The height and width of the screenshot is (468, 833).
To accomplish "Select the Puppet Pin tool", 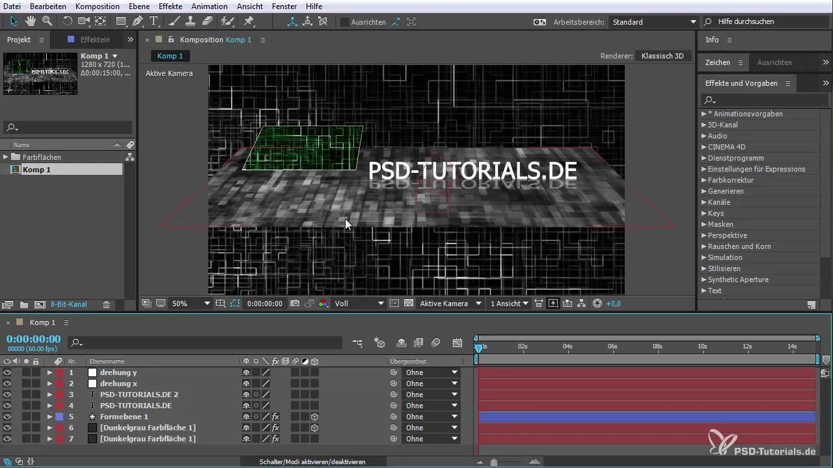I will tap(249, 21).
